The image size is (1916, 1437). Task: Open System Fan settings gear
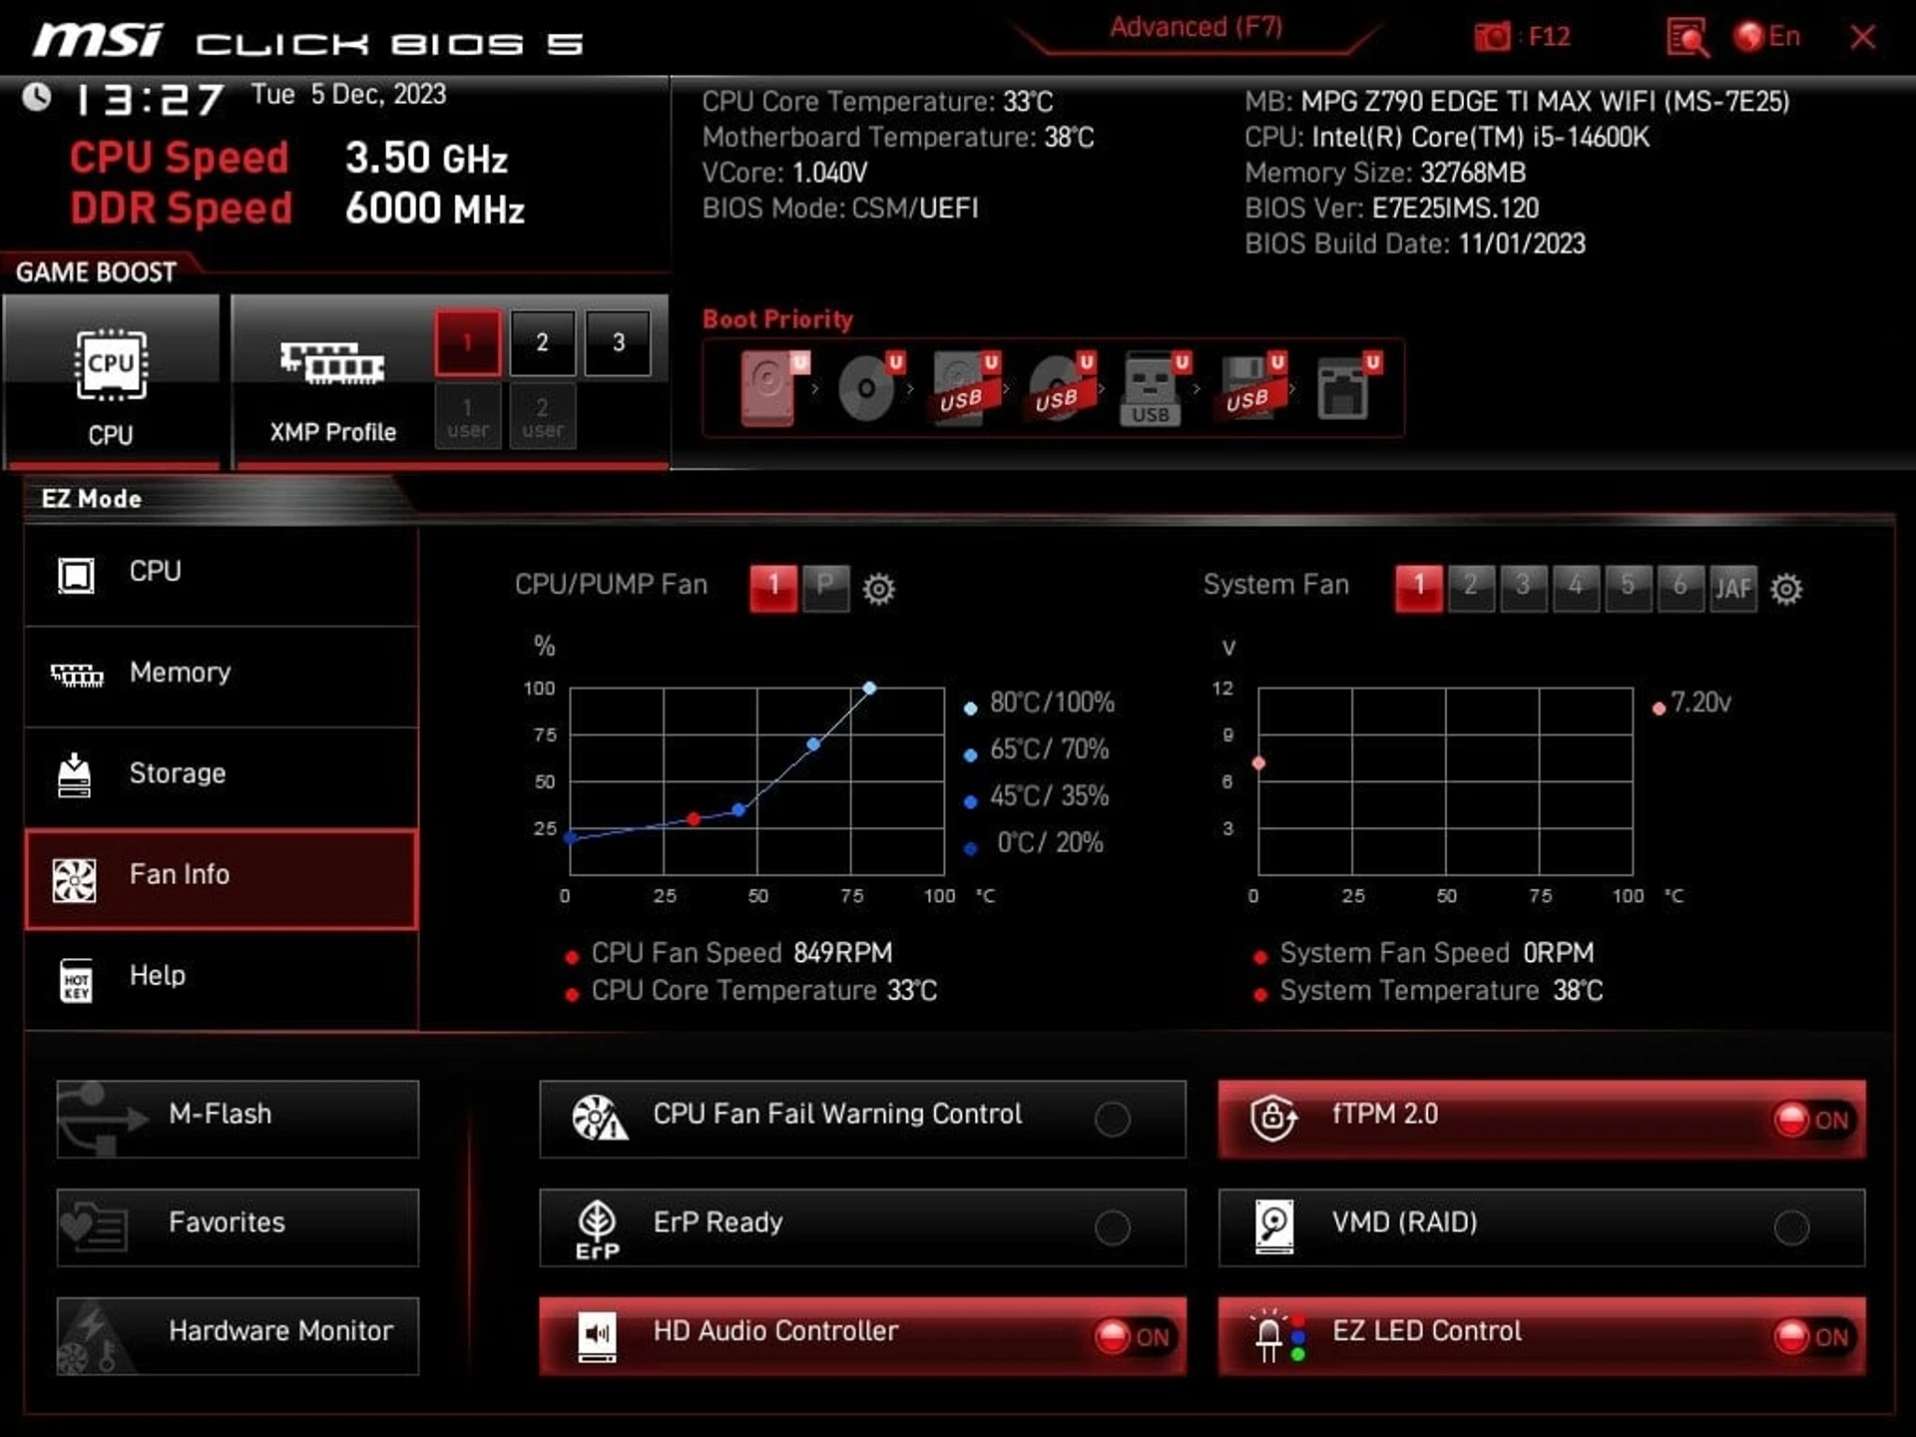(x=1786, y=589)
